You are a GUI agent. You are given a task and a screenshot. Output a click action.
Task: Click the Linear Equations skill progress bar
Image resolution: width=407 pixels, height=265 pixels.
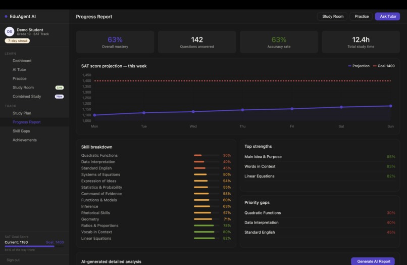pyautogui.click(x=207, y=238)
